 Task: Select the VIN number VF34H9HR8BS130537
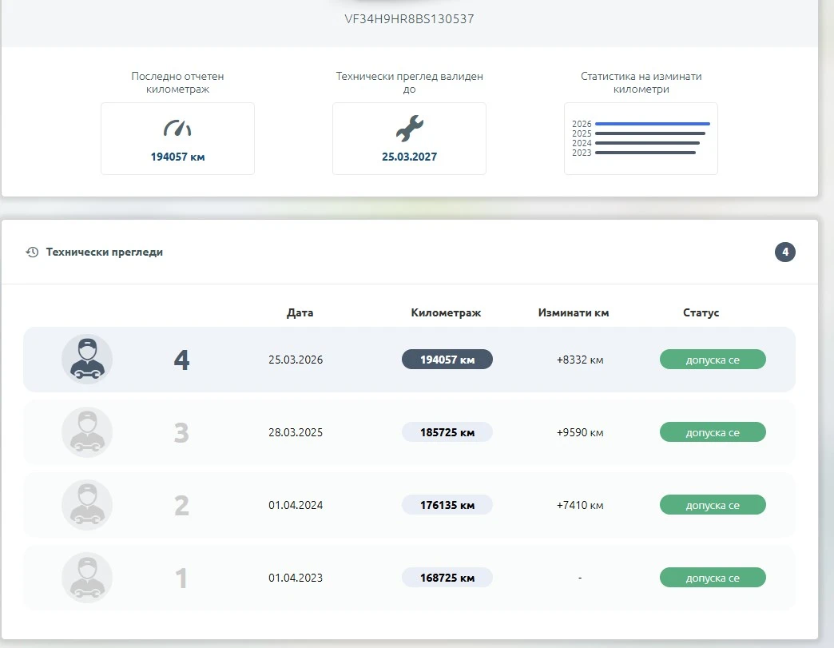pyautogui.click(x=409, y=19)
